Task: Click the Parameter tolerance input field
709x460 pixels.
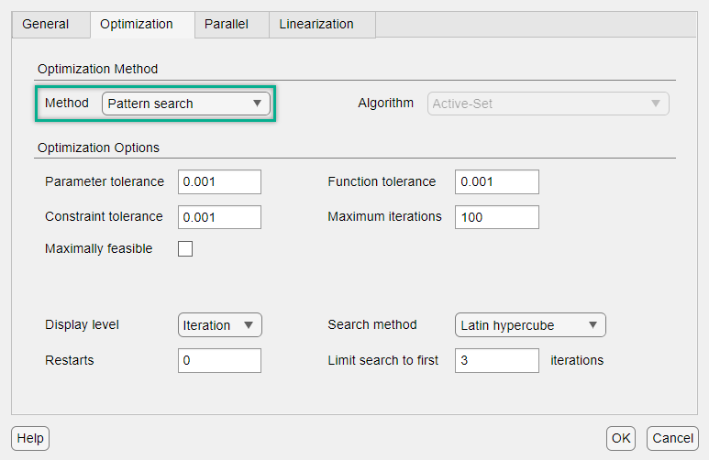Action: tap(219, 181)
